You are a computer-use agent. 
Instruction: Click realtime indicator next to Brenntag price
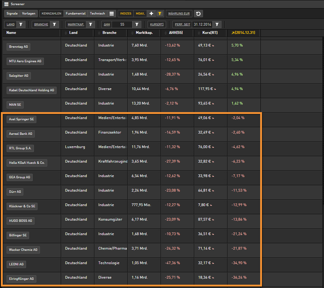pyautogui.click(x=213, y=46)
